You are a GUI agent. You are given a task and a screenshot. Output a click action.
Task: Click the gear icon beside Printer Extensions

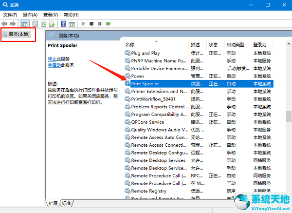[128, 91]
